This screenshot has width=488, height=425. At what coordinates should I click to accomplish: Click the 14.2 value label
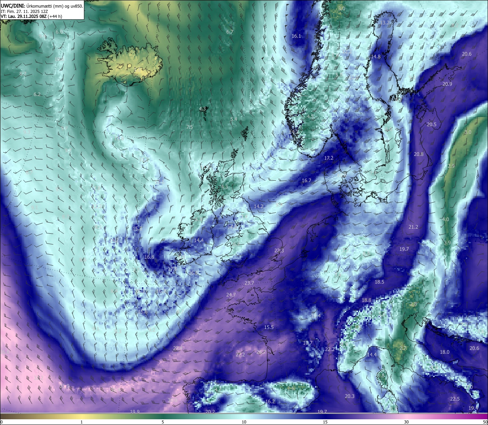258,206
